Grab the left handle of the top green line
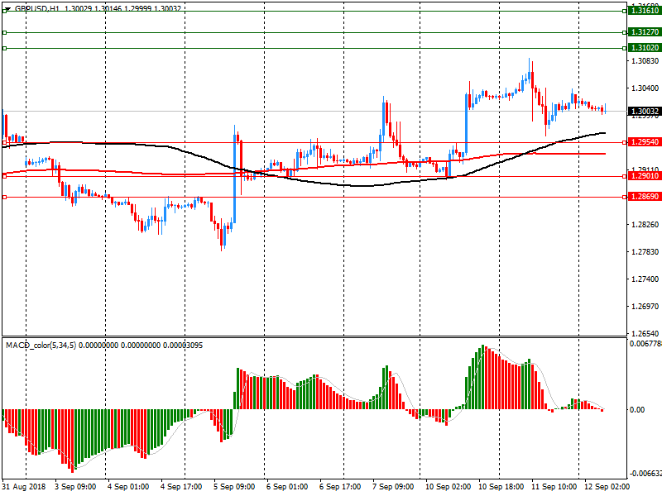The width and height of the screenshot is (662, 496). [5, 11]
